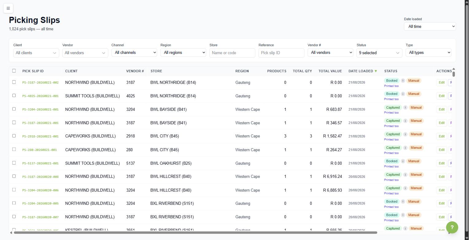Screen dimensions: 469x240
Task: Click info icon for PS-3204-20260820-005 status
Action: pos(403,201)
